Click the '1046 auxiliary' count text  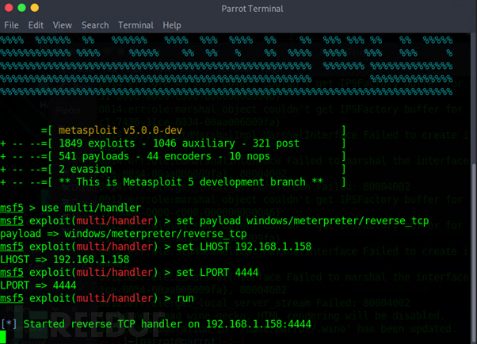(194, 143)
